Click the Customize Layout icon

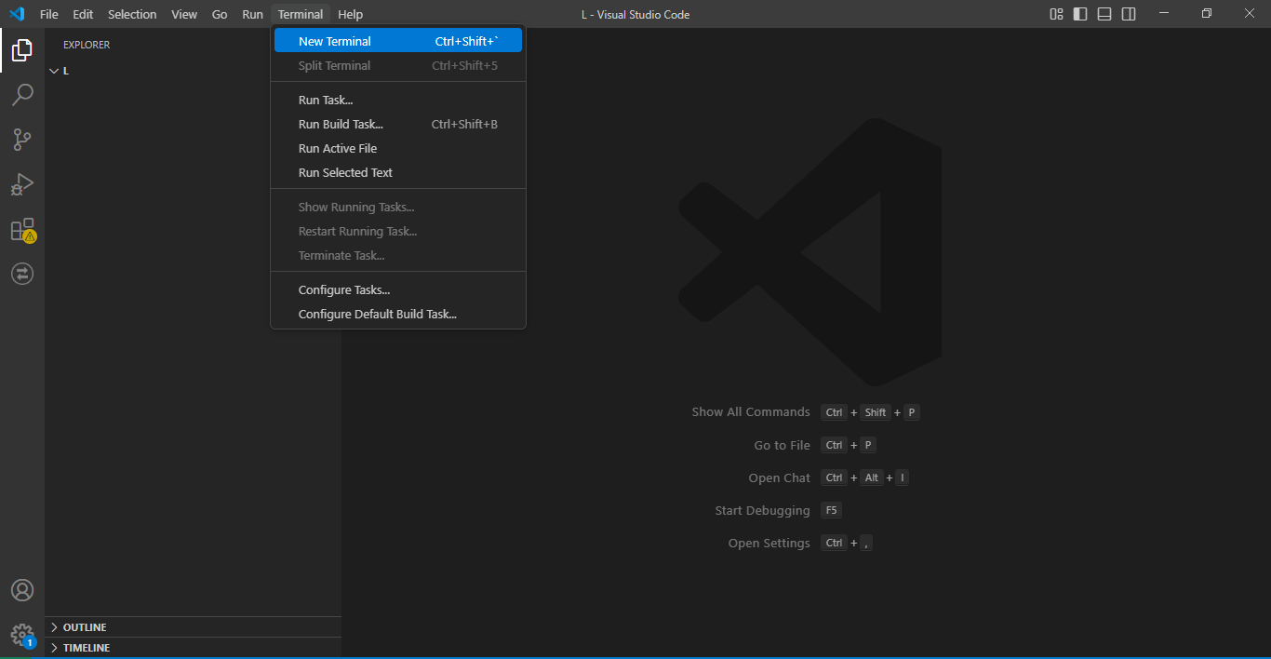point(1056,14)
